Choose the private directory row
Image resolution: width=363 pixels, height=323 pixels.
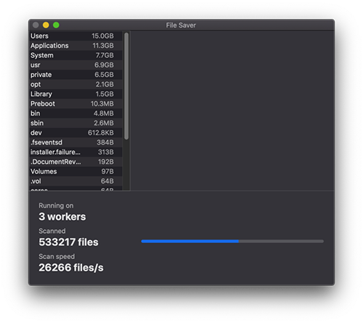click(76, 75)
